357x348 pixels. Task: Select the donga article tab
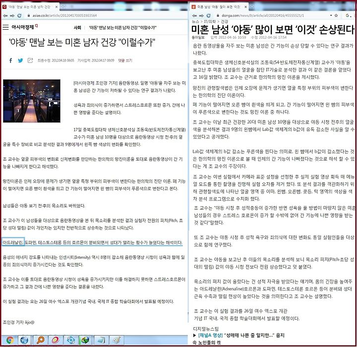(219, 7)
